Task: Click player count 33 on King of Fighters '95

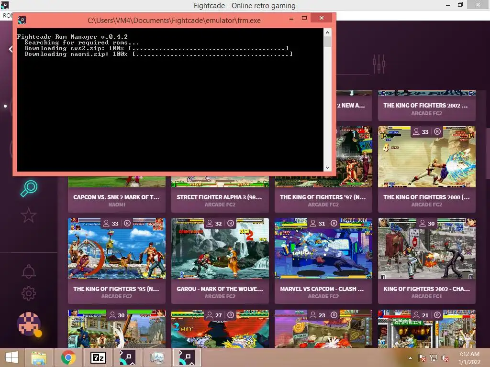Action: click(111, 224)
